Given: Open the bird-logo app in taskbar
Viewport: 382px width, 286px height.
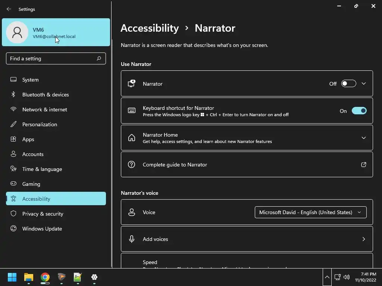Looking at the screenshot, I should tap(62, 277).
